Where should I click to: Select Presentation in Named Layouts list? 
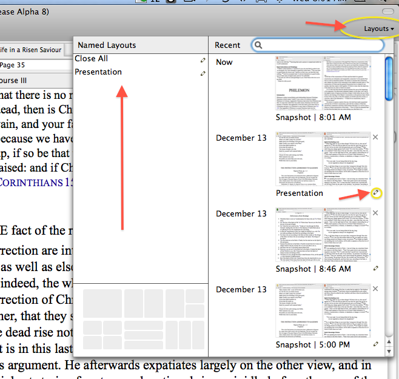pos(98,72)
